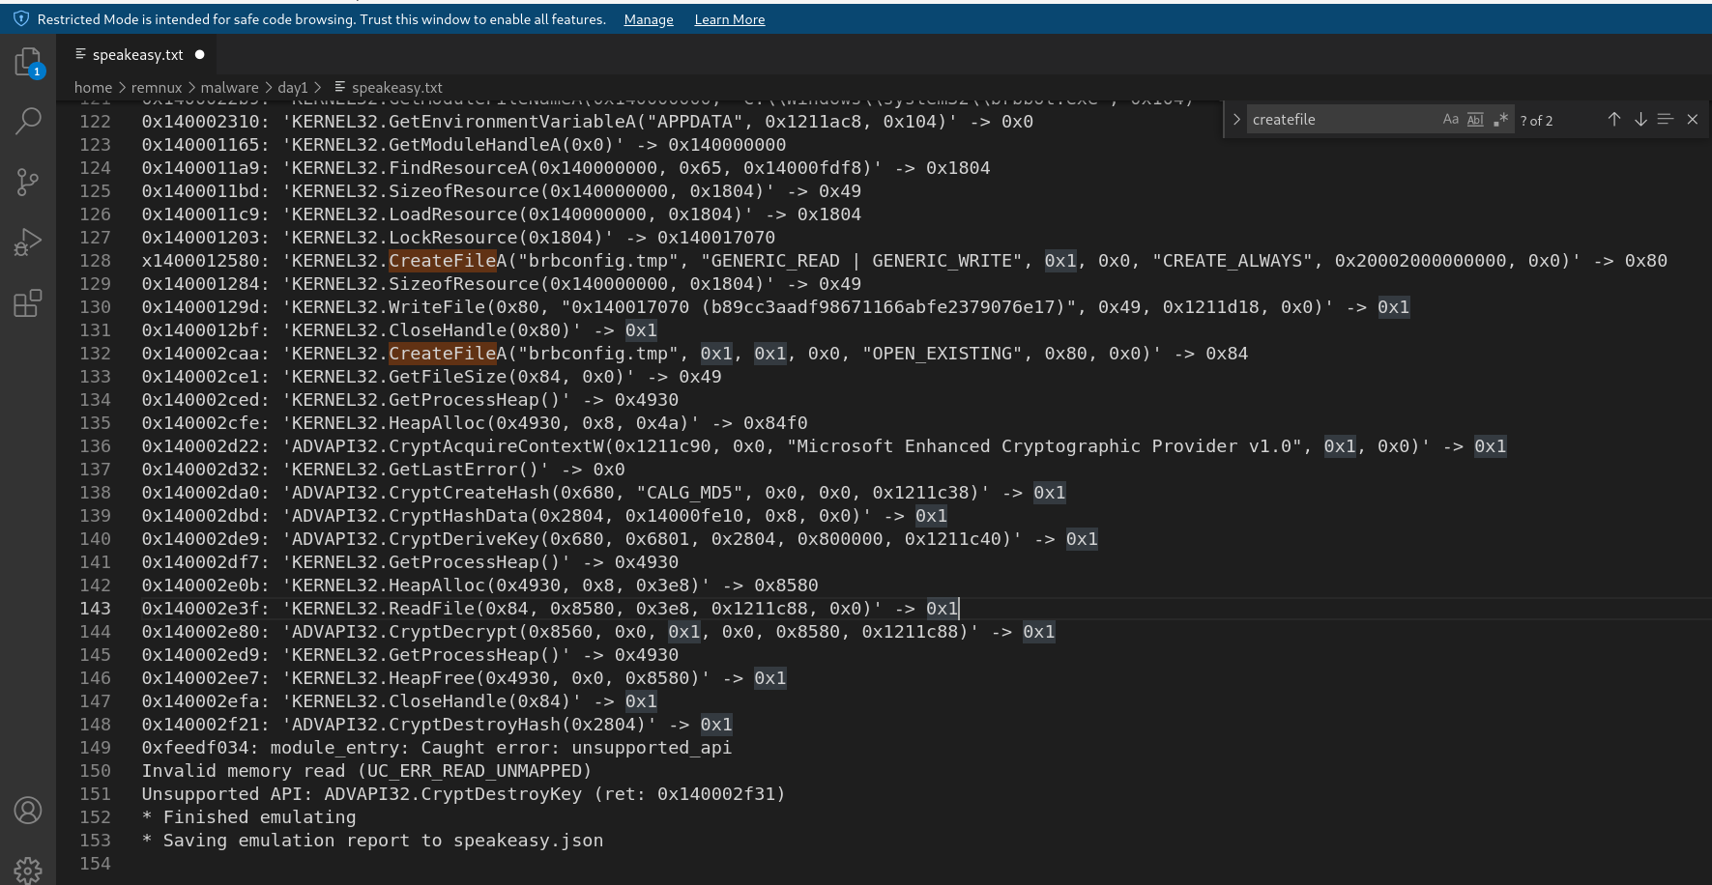The width and height of the screenshot is (1712, 885).
Task: Open the 'remnux' breadcrumb folder dropdown
Action: pyautogui.click(x=157, y=88)
